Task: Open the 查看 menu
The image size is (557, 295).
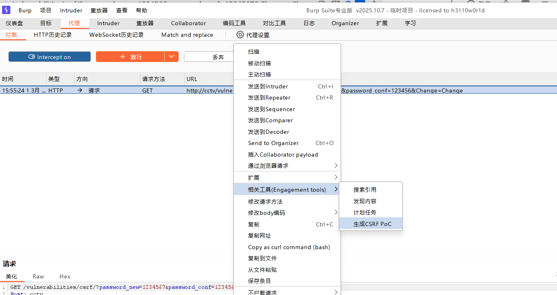Action: pyautogui.click(x=122, y=10)
